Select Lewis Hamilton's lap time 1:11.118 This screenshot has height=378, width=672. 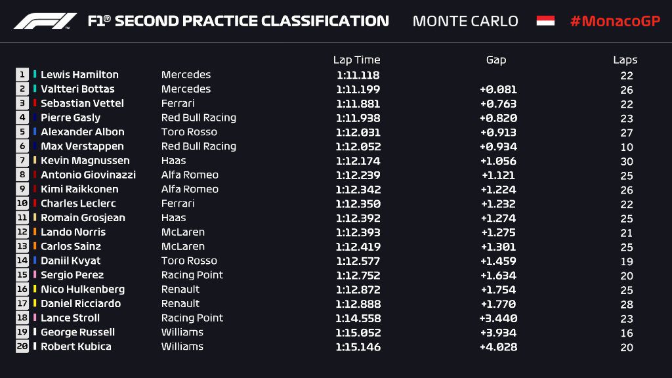pyautogui.click(x=358, y=75)
